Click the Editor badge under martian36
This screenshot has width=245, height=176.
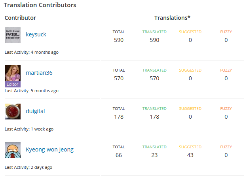[x=12, y=84]
